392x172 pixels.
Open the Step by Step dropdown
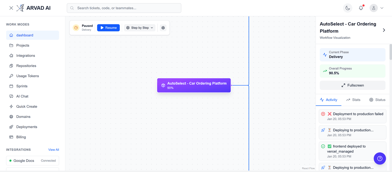click(x=139, y=28)
